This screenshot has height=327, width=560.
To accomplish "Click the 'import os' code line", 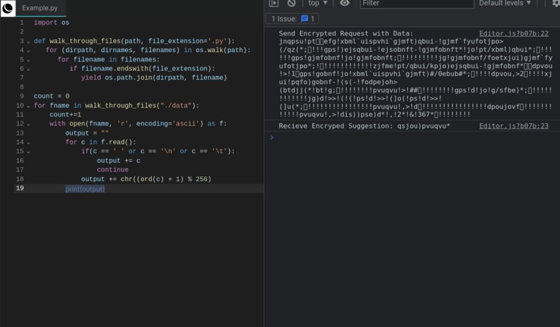I will (x=51, y=22).
